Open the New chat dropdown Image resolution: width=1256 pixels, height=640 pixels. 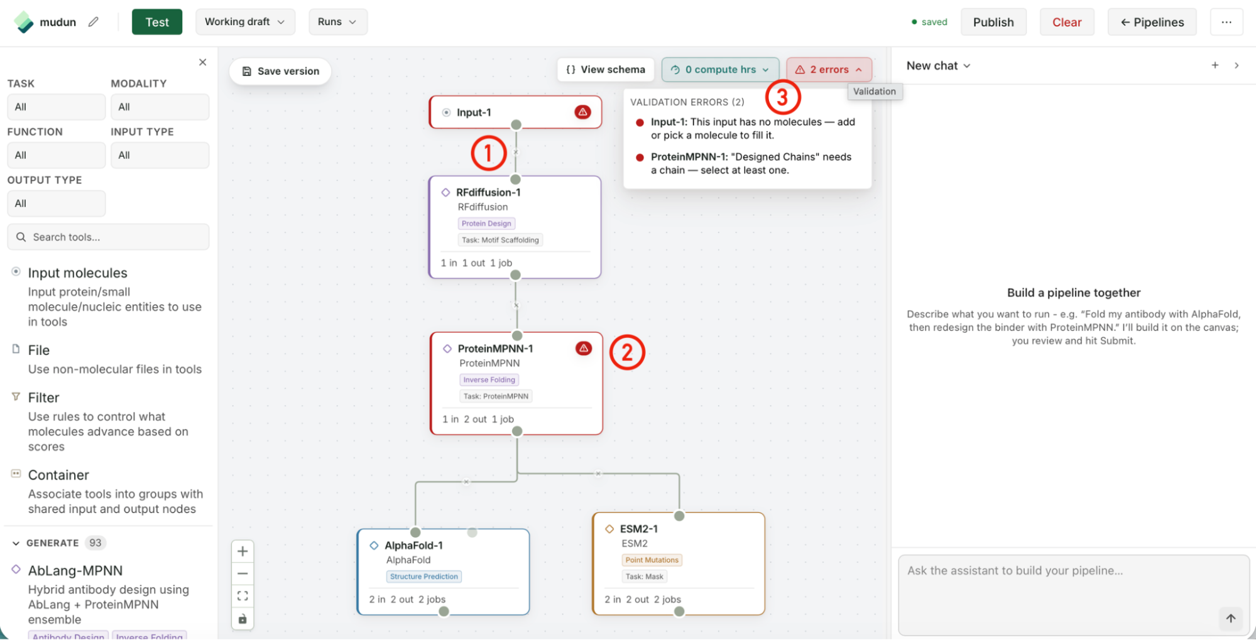[x=938, y=66]
